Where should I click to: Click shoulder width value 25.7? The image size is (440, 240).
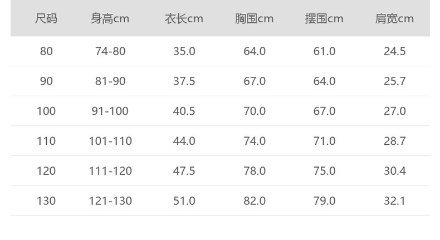pyautogui.click(x=394, y=81)
